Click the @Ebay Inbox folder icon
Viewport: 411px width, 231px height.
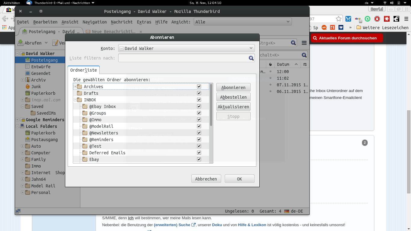click(85, 106)
